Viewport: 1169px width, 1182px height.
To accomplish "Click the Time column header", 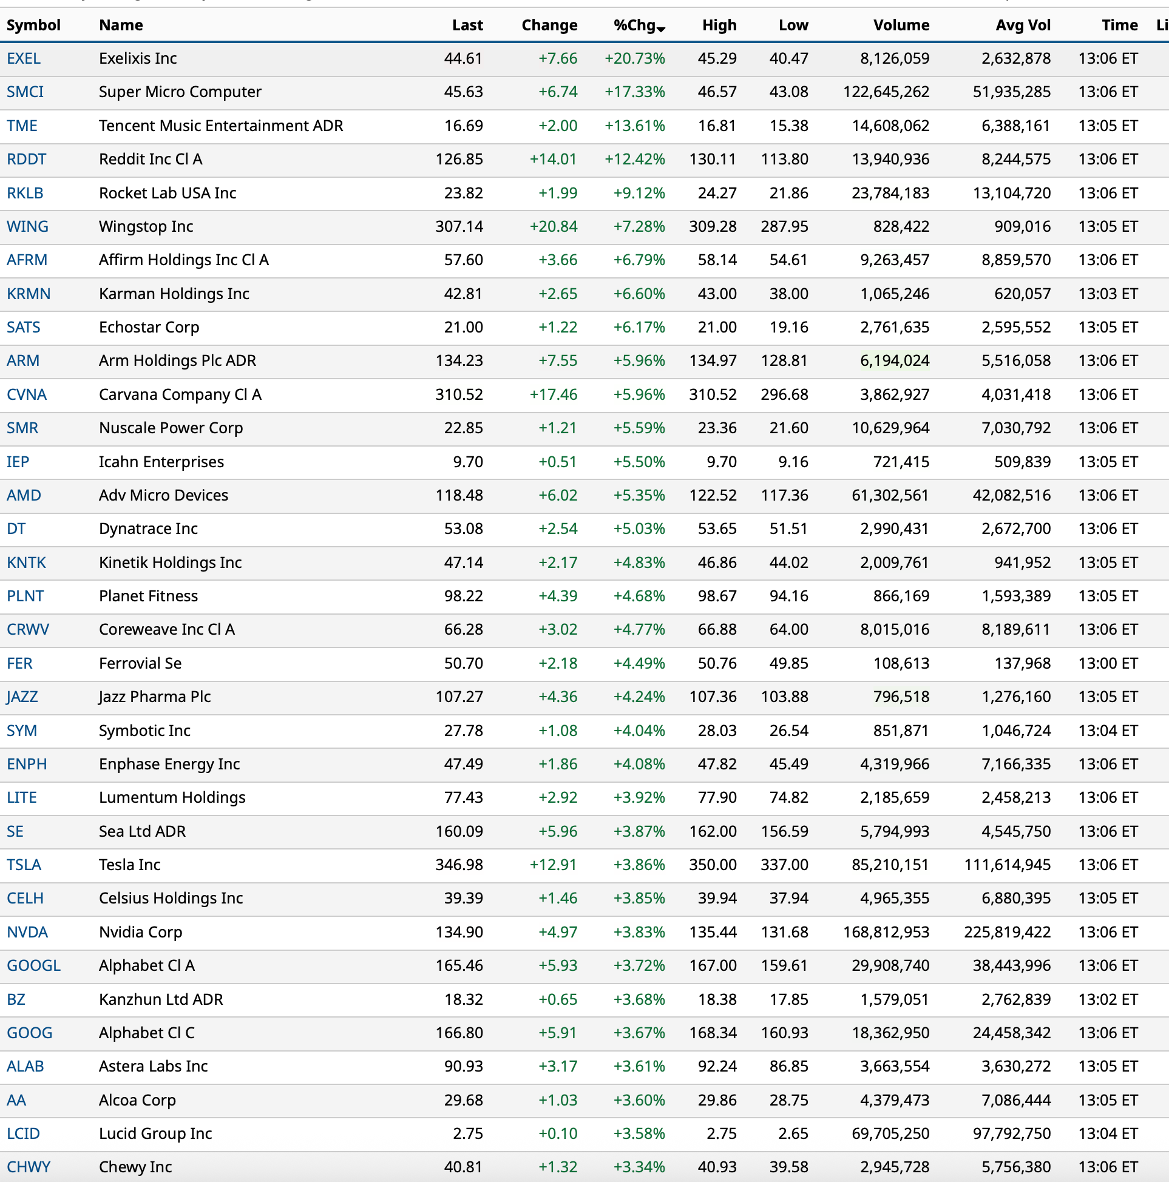I will (x=1119, y=25).
